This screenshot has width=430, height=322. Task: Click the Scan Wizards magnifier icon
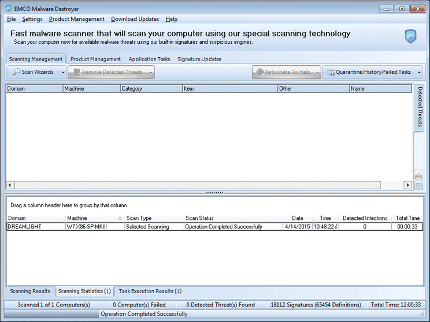[x=17, y=72]
